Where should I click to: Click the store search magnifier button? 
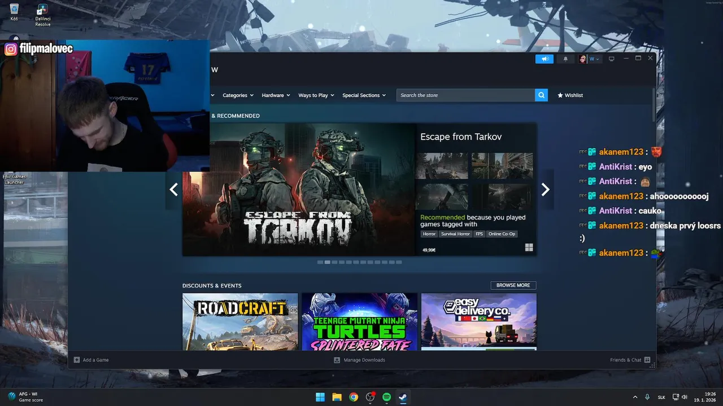click(541, 95)
